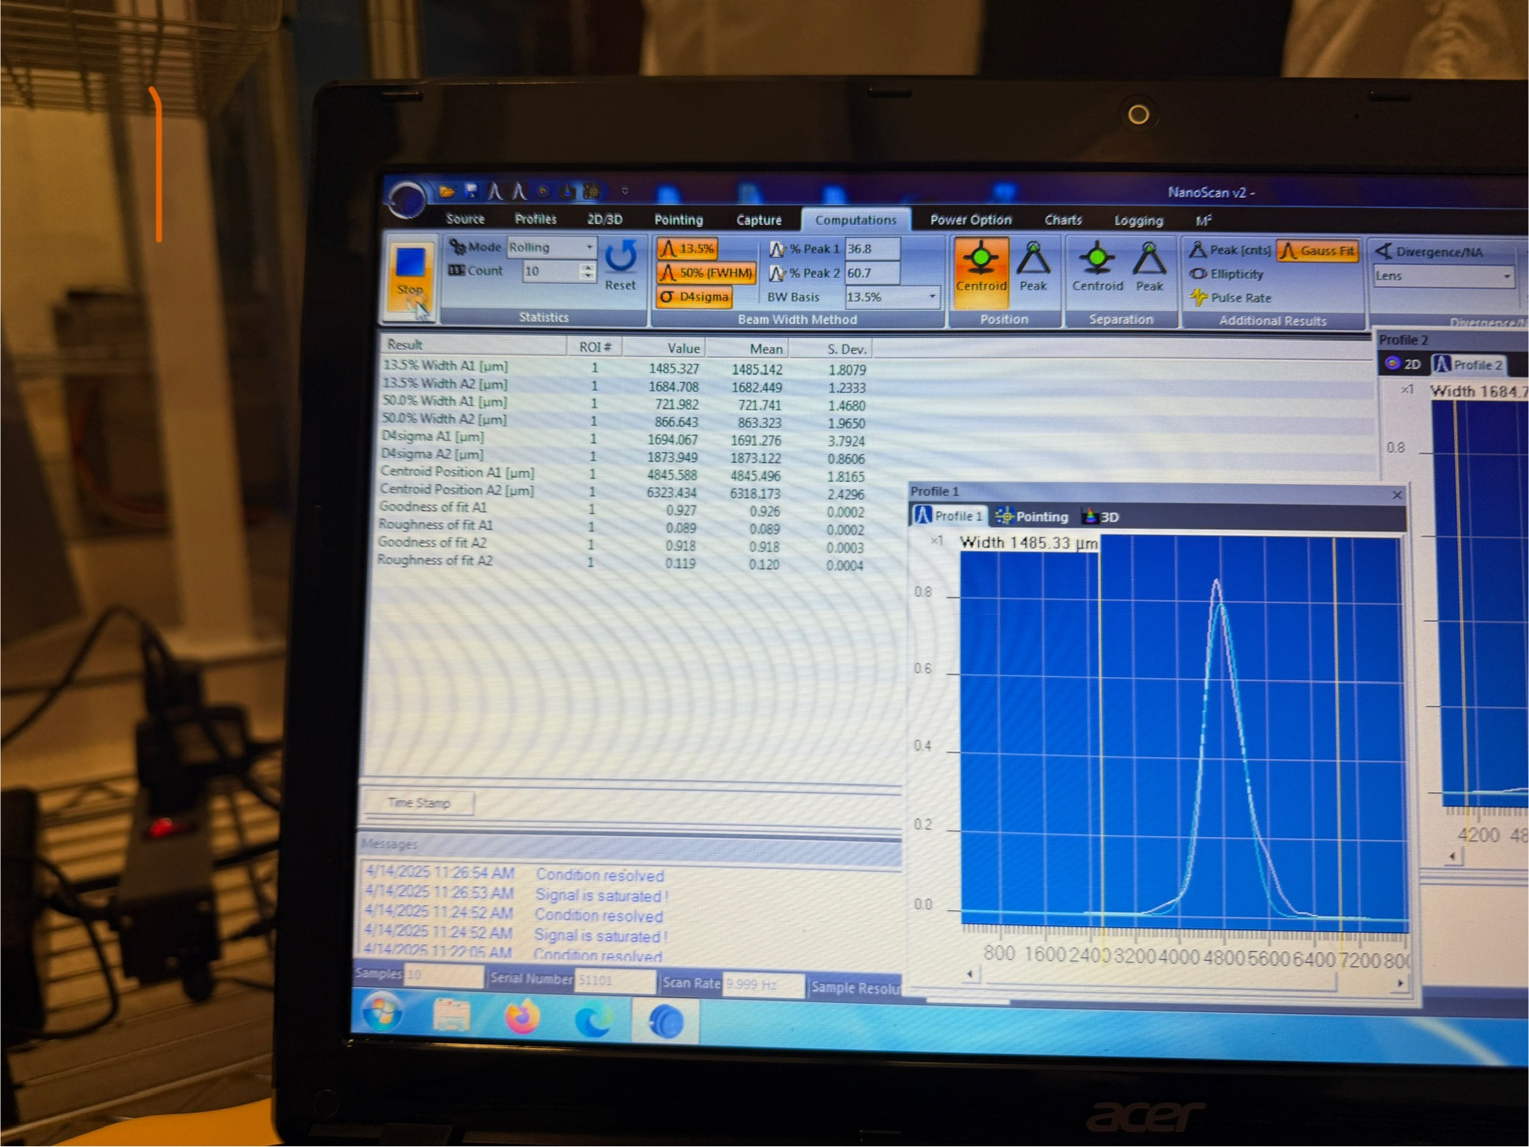Switch to the Profiles ribbon tab
This screenshot has width=1529, height=1147.
(535, 219)
